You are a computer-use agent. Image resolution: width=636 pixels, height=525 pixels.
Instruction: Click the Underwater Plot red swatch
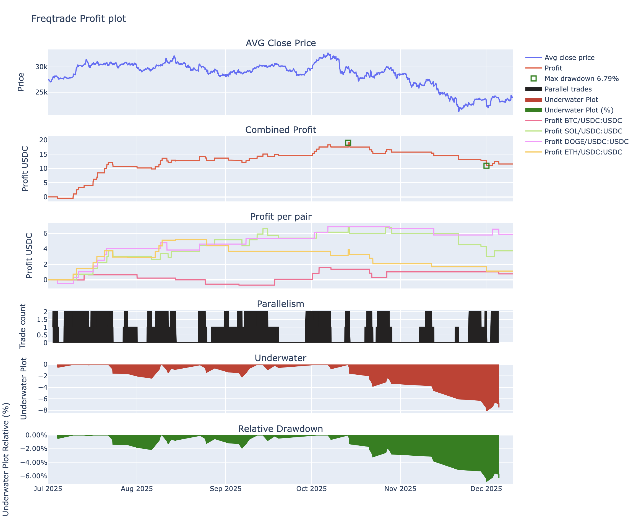pos(533,100)
